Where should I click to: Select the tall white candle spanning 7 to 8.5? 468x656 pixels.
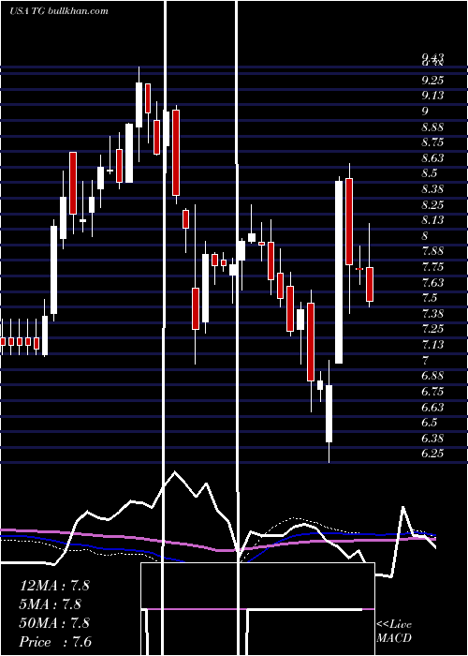(339, 272)
